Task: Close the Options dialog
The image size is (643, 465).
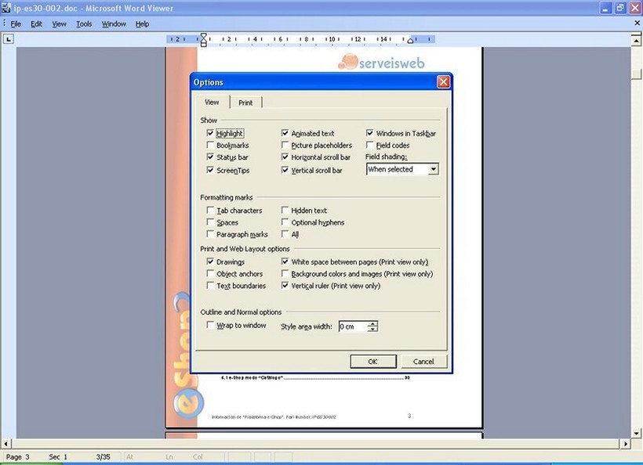Action: [443, 82]
